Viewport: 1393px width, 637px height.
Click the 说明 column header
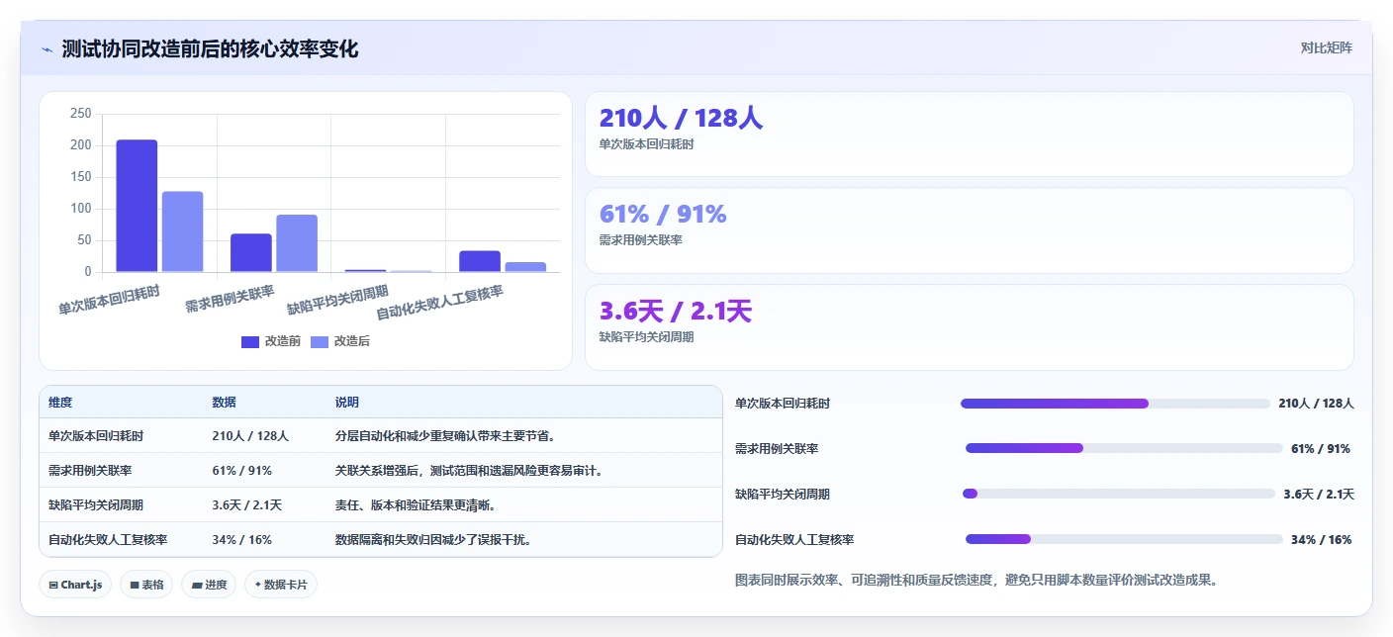click(x=347, y=403)
